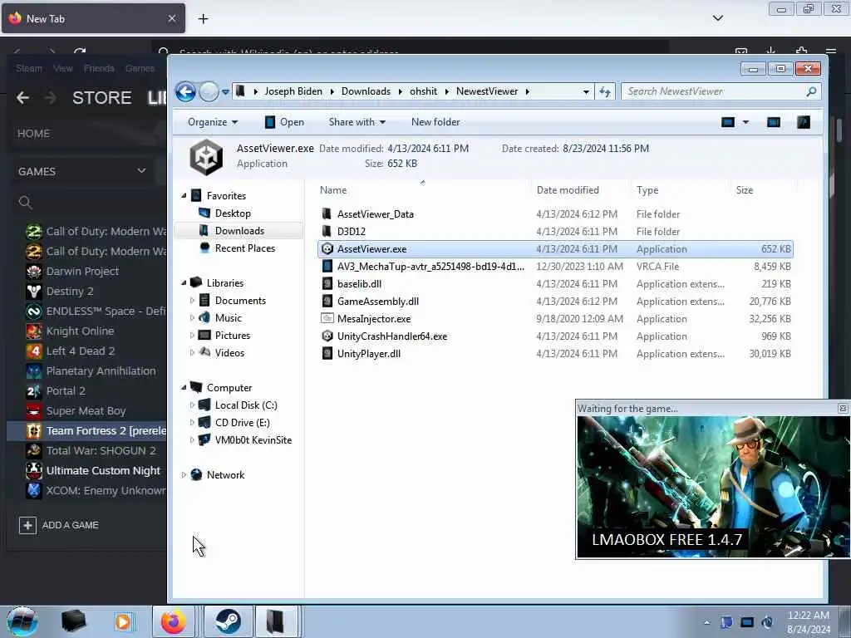Click the Windows Start orb
This screenshot has width=851, height=638.
tap(22, 621)
